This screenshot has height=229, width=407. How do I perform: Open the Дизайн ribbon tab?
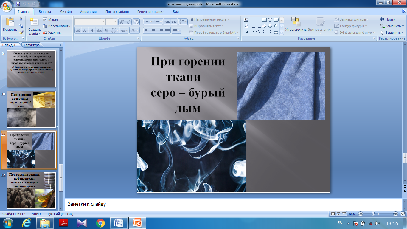(x=66, y=12)
